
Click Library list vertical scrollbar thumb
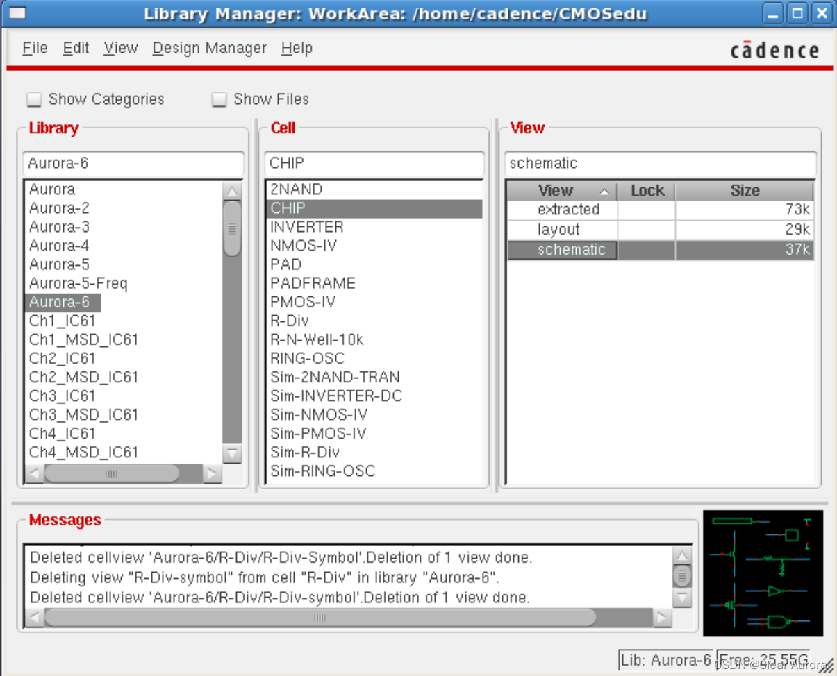[x=232, y=228]
